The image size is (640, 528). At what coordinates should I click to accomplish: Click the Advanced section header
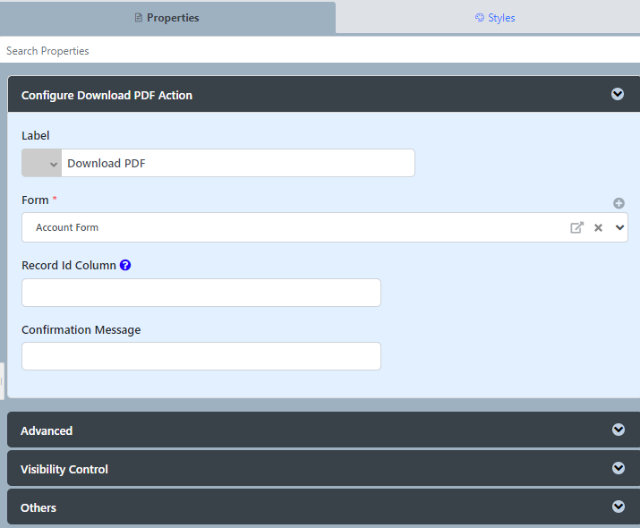pyautogui.click(x=324, y=430)
